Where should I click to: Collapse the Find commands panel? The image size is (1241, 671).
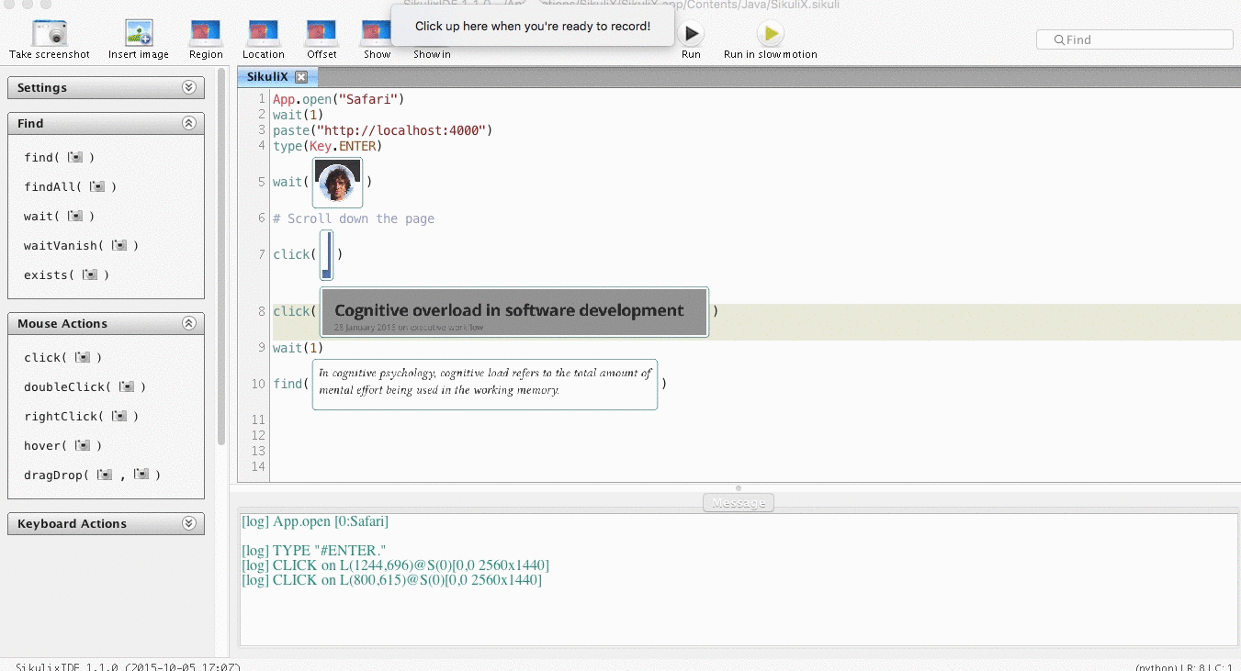(x=190, y=122)
